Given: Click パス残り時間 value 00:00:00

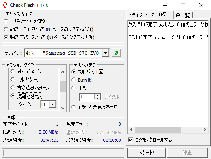Looking at the screenshot, I should [x=112, y=140].
